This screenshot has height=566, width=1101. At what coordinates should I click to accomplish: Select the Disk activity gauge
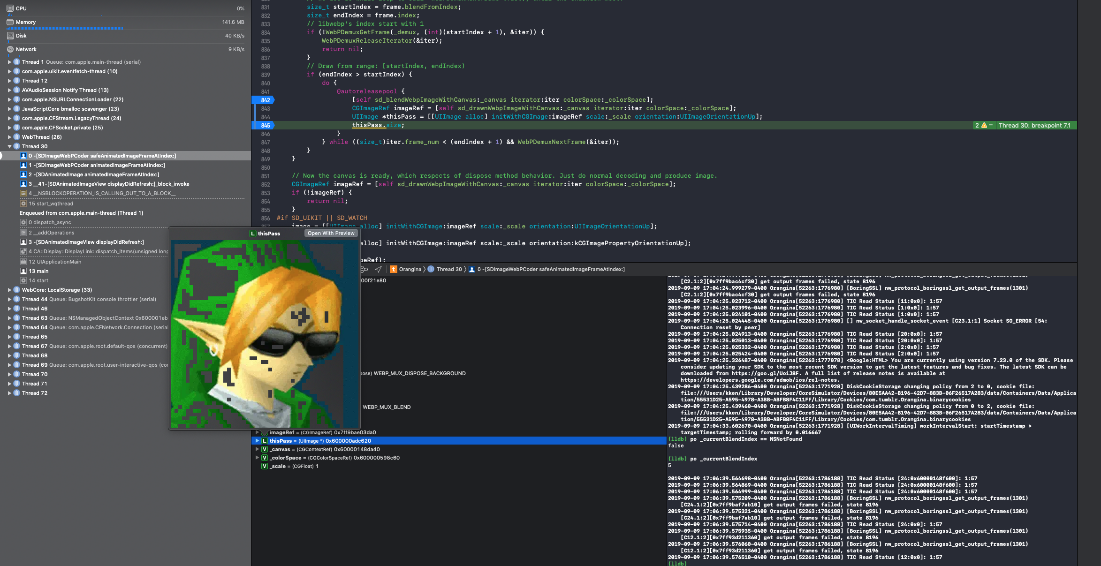click(20, 35)
